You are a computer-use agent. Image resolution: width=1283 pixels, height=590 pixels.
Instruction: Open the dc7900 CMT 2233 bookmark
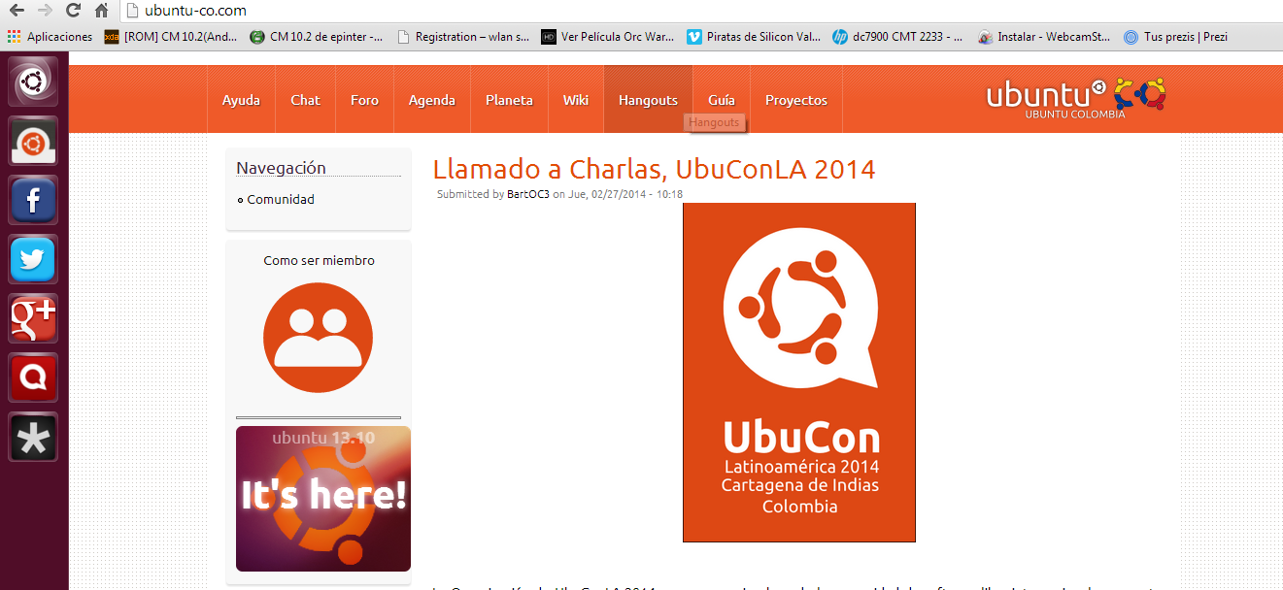point(898,37)
